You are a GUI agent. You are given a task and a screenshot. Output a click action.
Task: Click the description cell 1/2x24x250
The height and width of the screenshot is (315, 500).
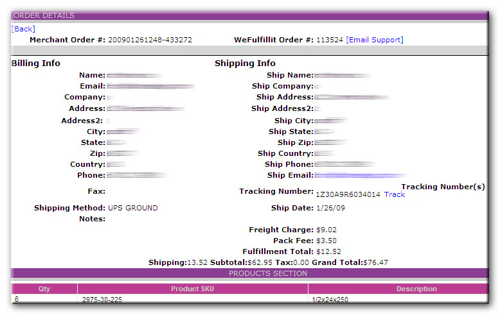click(330, 300)
